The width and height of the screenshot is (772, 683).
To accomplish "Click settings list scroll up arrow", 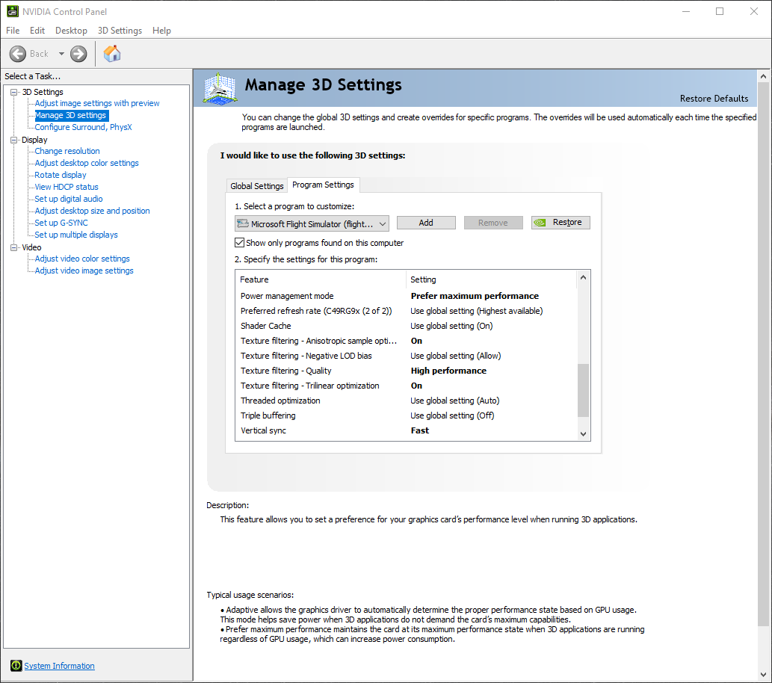I will [x=584, y=278].
